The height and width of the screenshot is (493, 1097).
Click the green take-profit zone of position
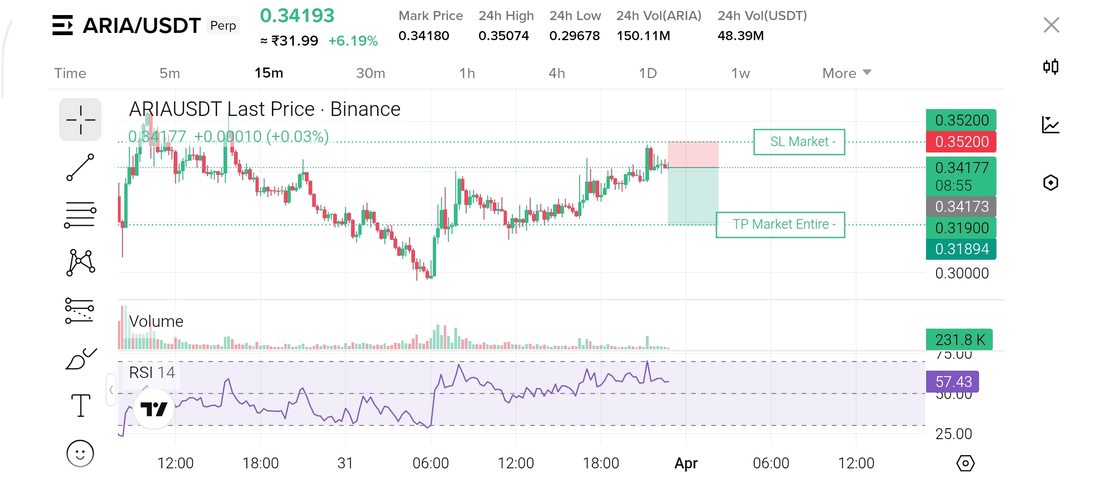pos(693,196)
